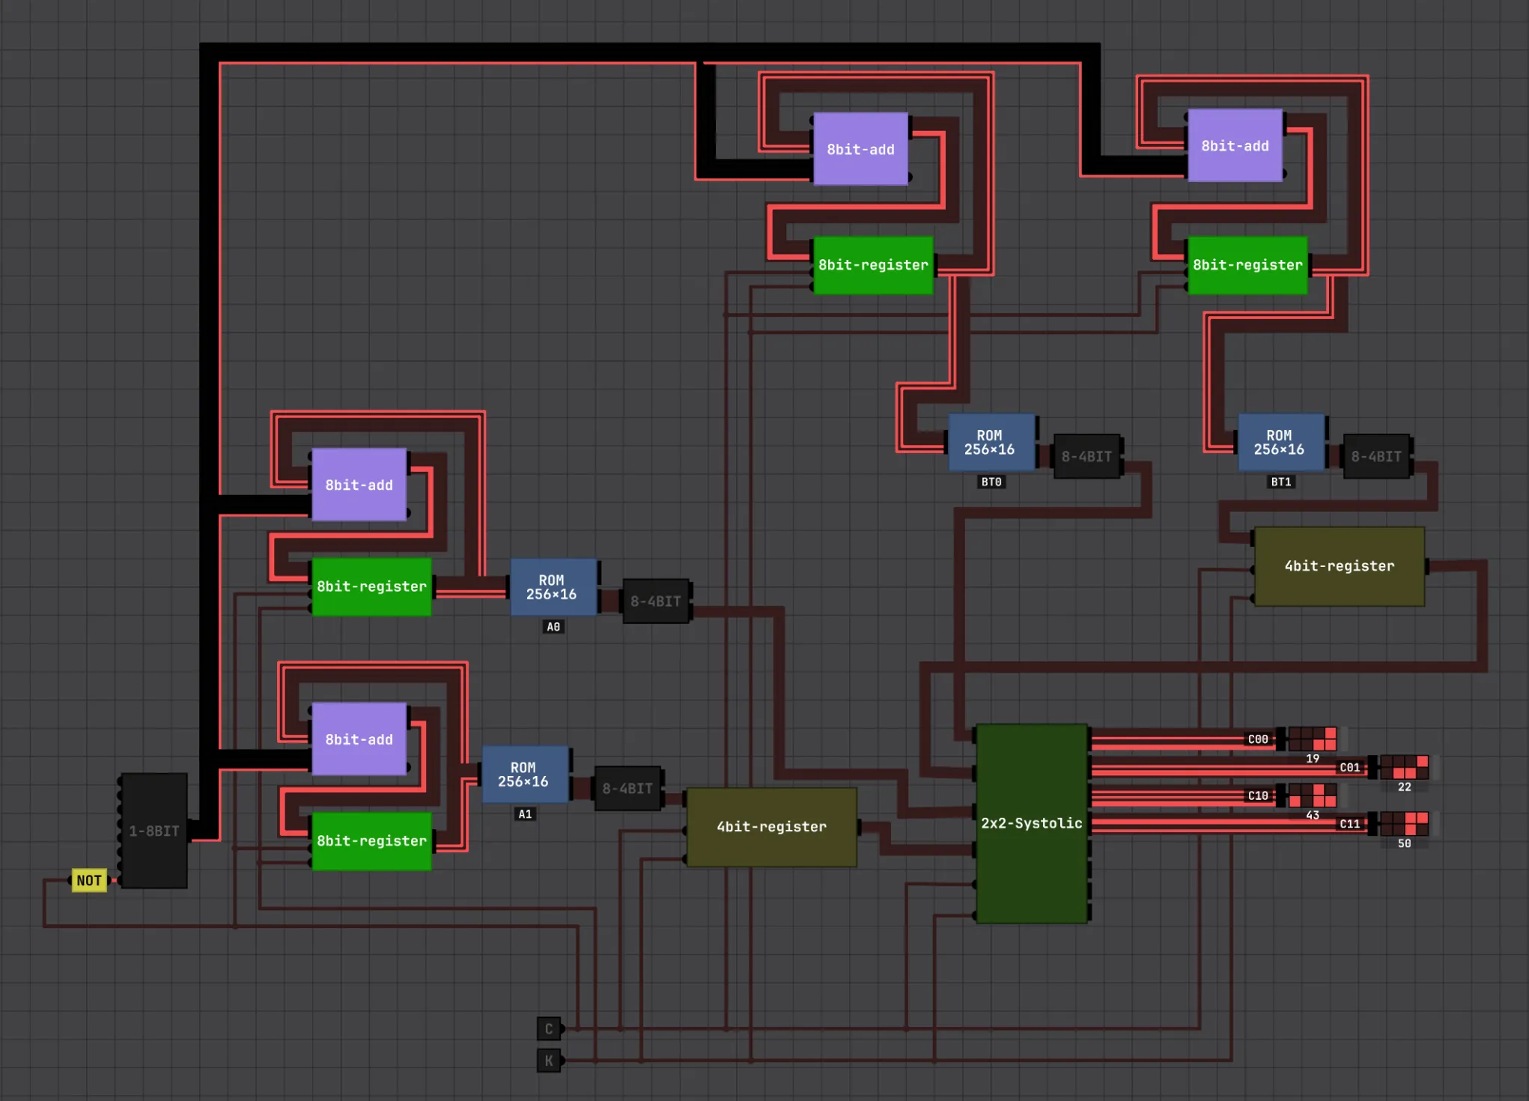Select the 4bit-register below ROM BT1

[x=1340, y=566]
